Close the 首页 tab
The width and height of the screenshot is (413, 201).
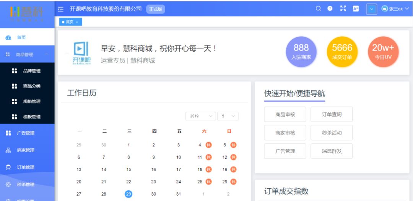[77, 22]
